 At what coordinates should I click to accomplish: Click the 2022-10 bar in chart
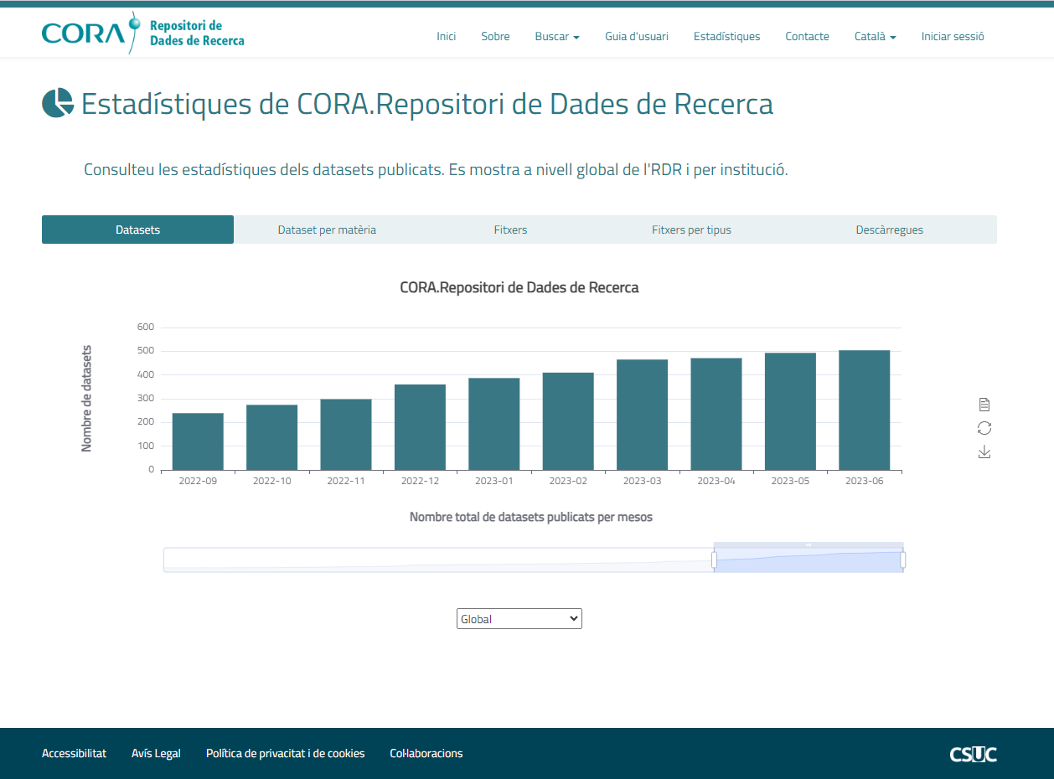point(271,437)
